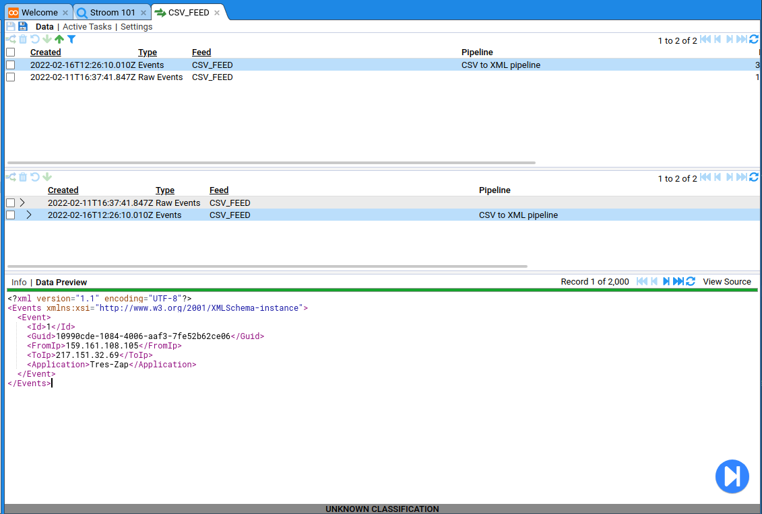
Task: Open the blue filter funnel icon
Action: tap(71, 40)
